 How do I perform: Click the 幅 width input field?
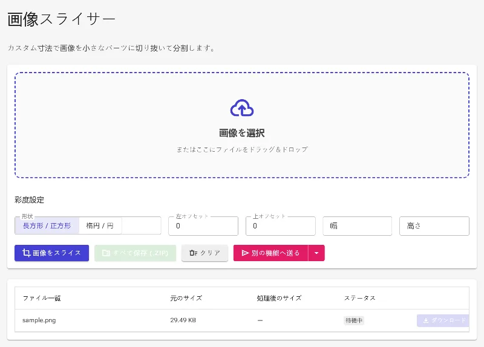(357, 225)
